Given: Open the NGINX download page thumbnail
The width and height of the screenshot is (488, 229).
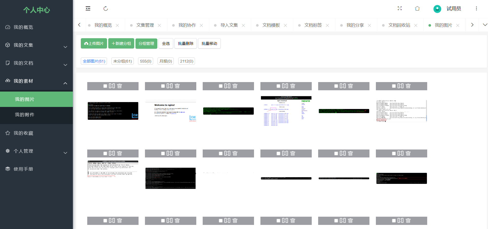Looking at the screenshot, I should (286, 111).
